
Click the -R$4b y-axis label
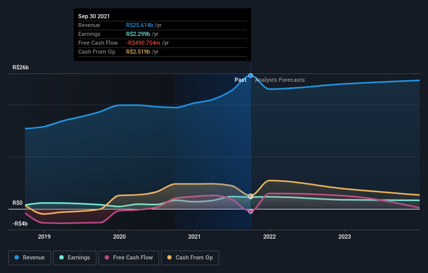click(20, 224)
